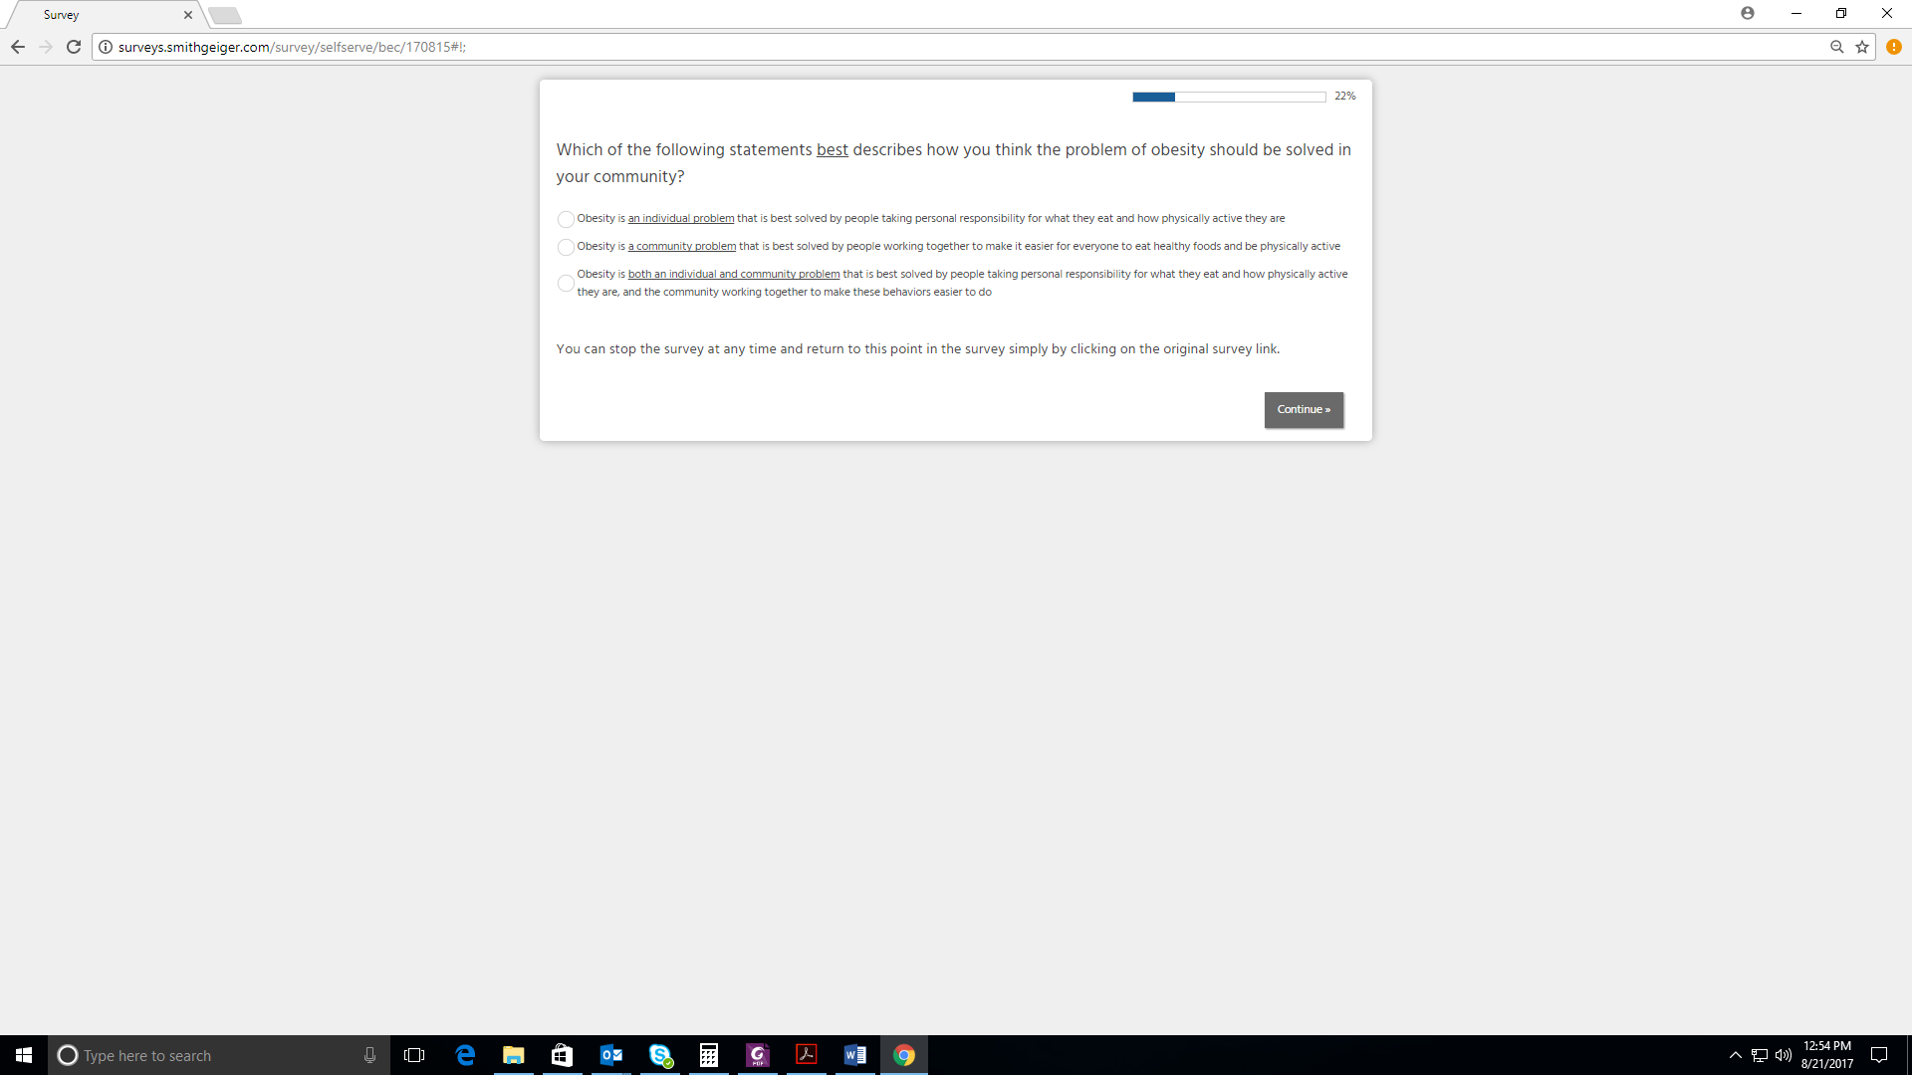
Task: Switch to the Survey tab
Action: point(100,15)
